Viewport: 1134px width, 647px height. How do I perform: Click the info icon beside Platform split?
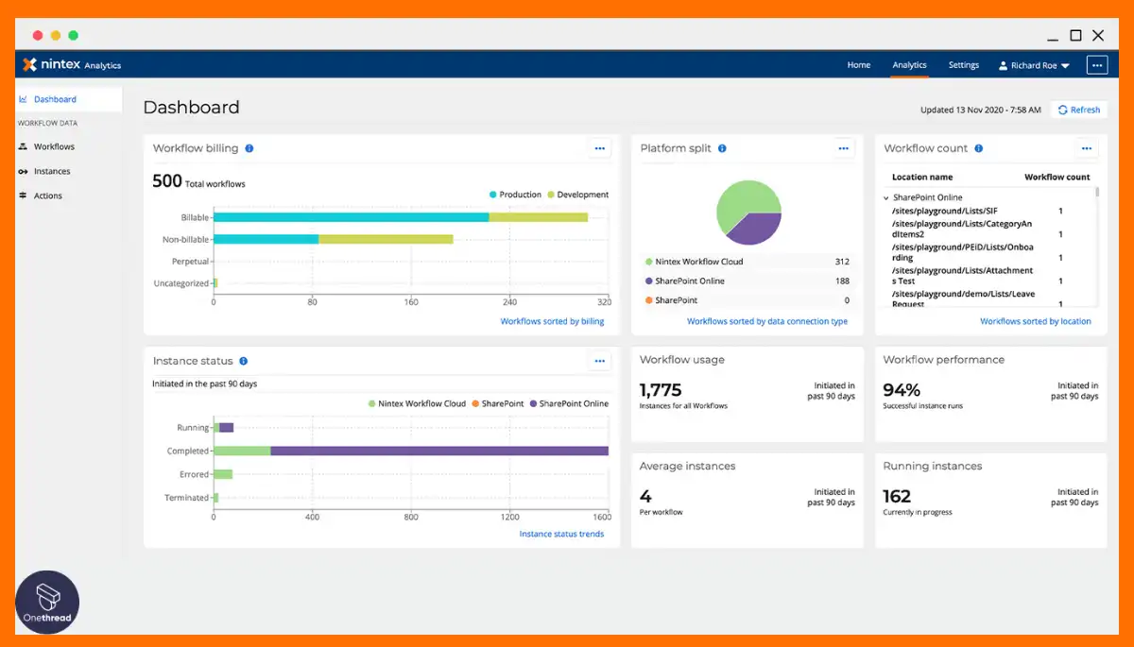point(722,148)
